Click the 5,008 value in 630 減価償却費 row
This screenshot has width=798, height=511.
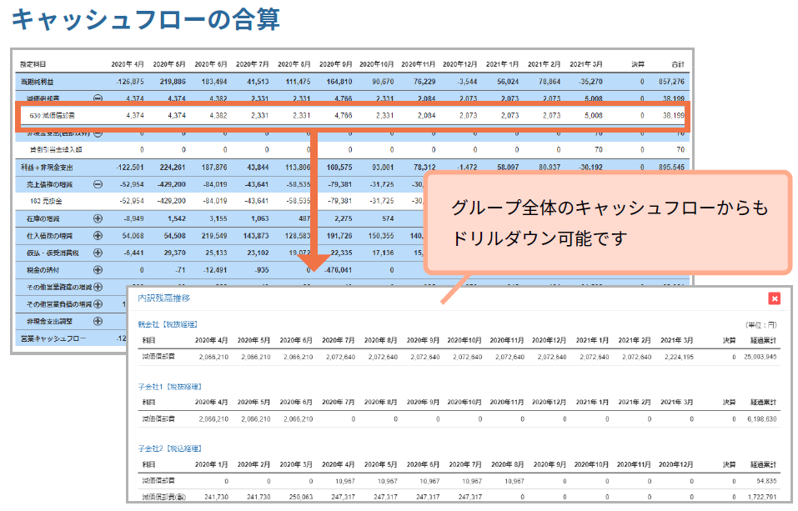(x=594, y=116)
